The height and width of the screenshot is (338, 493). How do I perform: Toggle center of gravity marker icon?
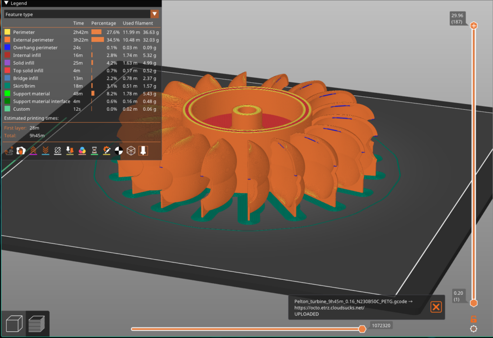coord(119,151)
